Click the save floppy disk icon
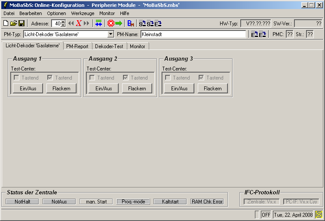 (21, 23)
